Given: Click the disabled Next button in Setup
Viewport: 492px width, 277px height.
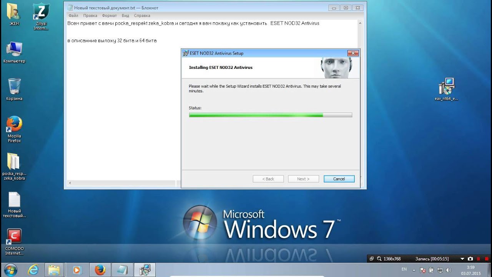Looking at the screenshot, I should point(303,179).
